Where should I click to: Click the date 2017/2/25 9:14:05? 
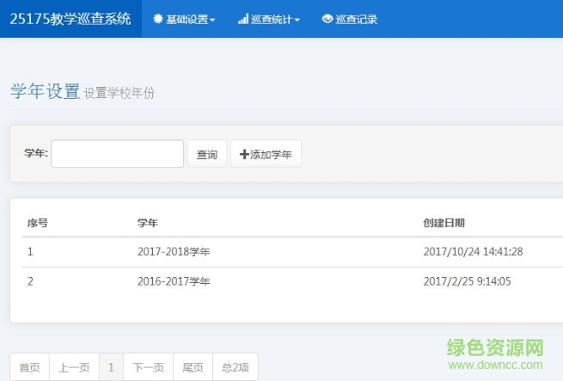pos(467,281)
